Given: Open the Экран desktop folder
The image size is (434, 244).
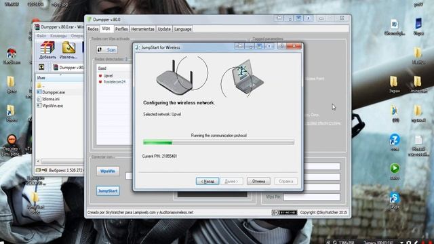Looking at the screenshot, I should pos(394,84).
